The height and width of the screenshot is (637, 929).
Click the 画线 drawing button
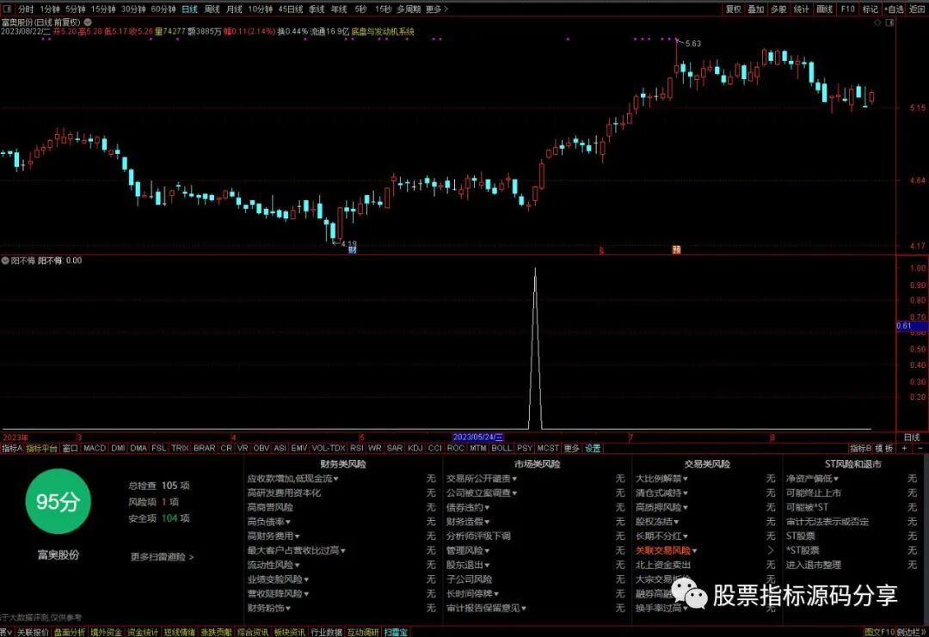pos(825,9)
